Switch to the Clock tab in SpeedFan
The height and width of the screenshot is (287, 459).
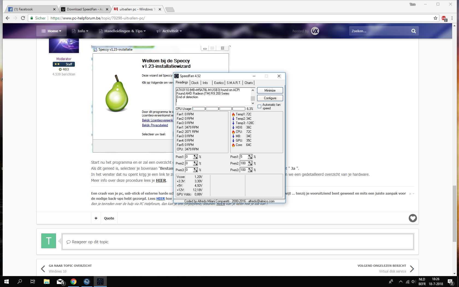[x=195, y=83]
